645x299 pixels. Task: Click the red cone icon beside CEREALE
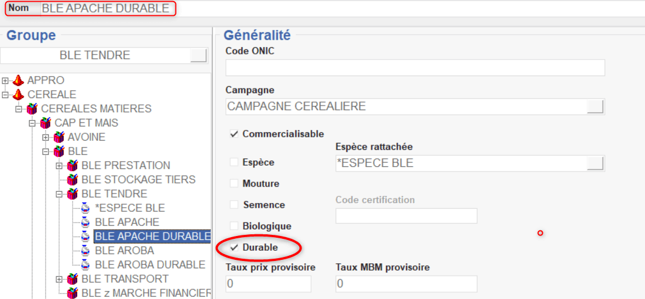click(x=19, y=95)
